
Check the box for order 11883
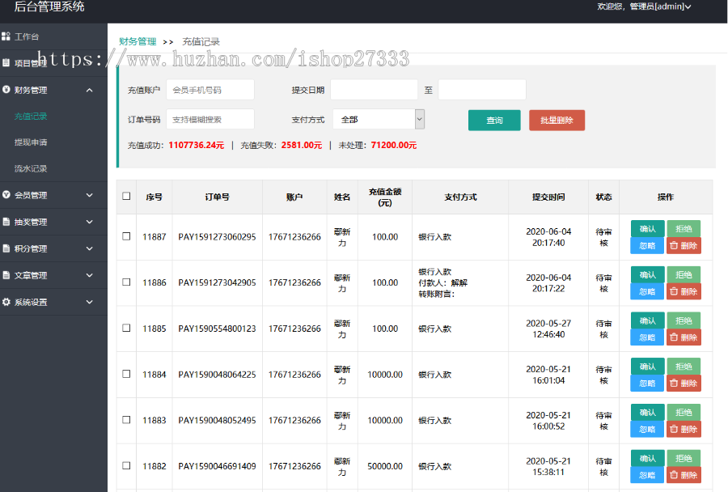(x=126, y=419)
